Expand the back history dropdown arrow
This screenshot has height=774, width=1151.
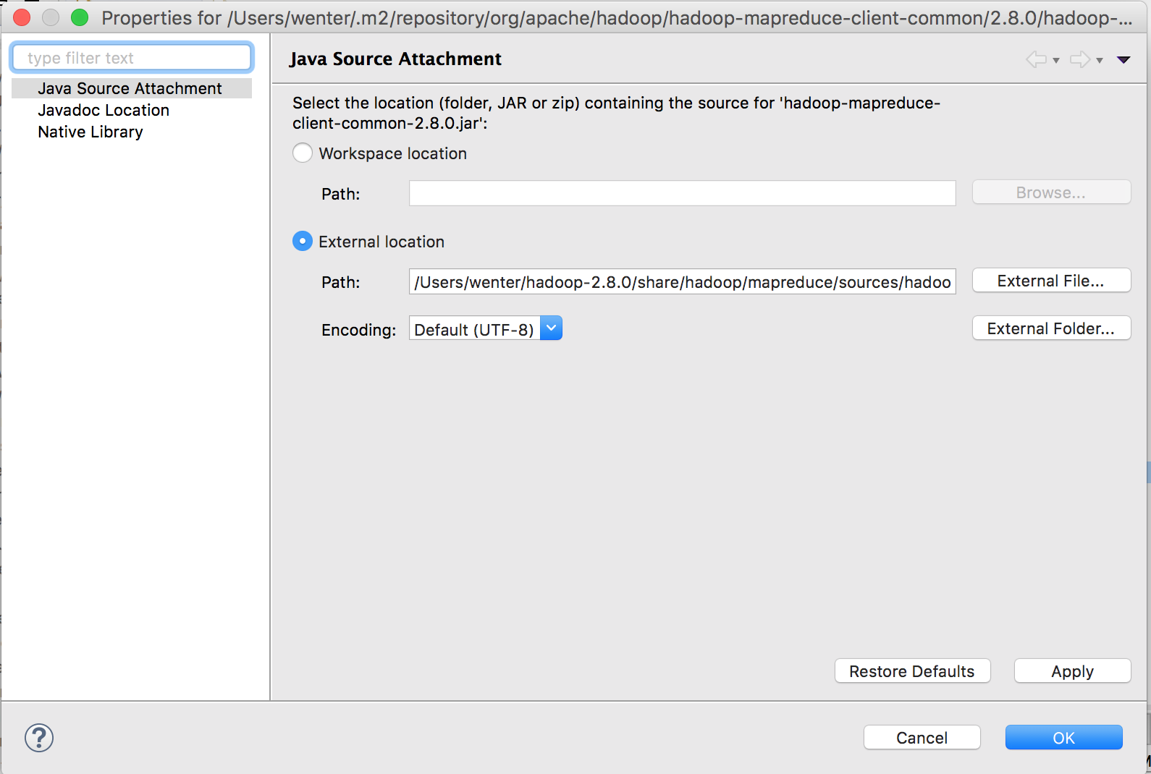(1056, 61)
